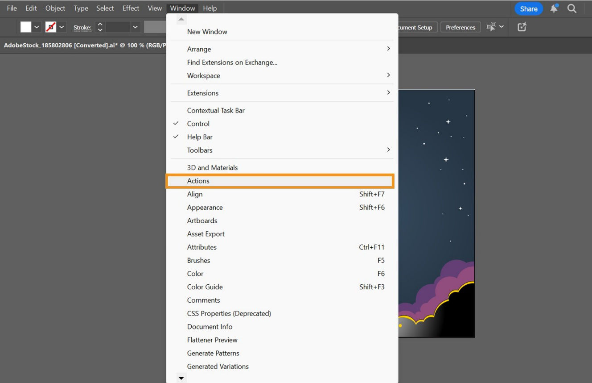Open the stroke weight dropdown
592x383 pixels.
(x=136, y=27)
